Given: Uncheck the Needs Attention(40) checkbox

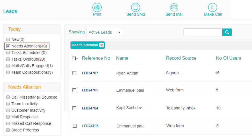Looking at the screenshot, I should (8, 46).
